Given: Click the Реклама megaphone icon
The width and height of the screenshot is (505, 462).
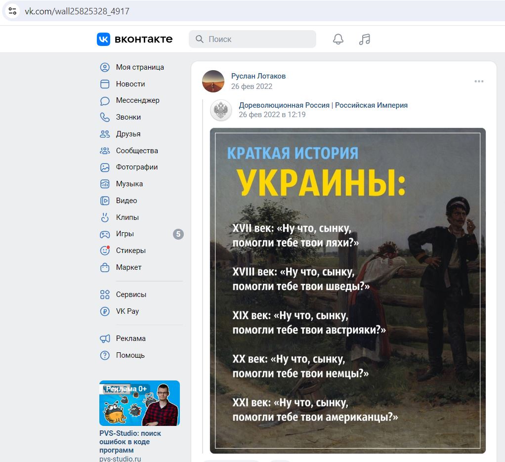Looking at the screenshot, I should pos(105,338).
